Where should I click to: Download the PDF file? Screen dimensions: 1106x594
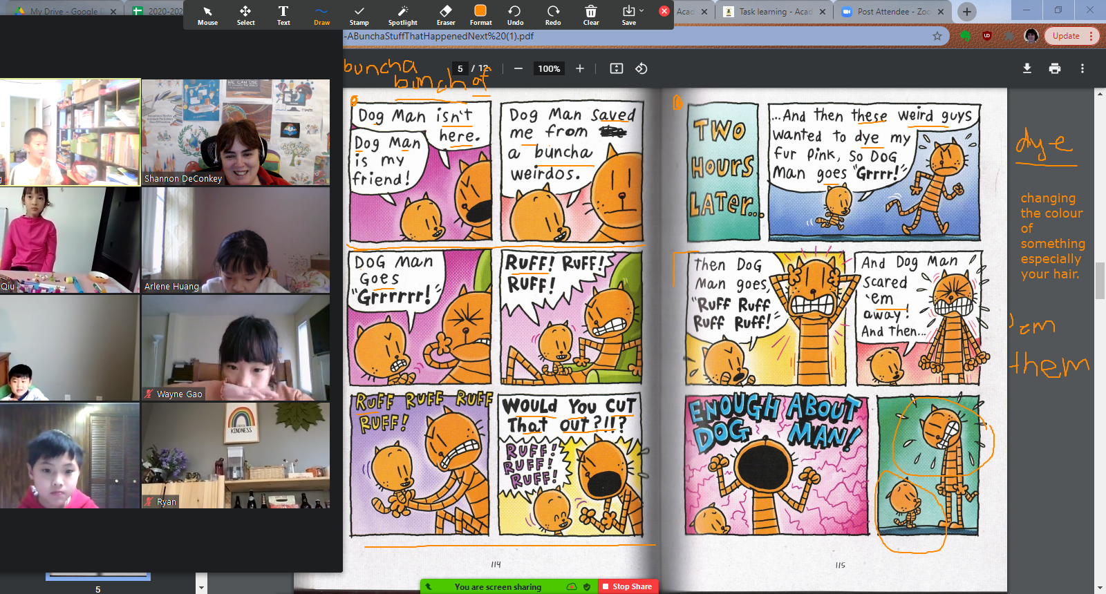click(x=1027, y=68)
